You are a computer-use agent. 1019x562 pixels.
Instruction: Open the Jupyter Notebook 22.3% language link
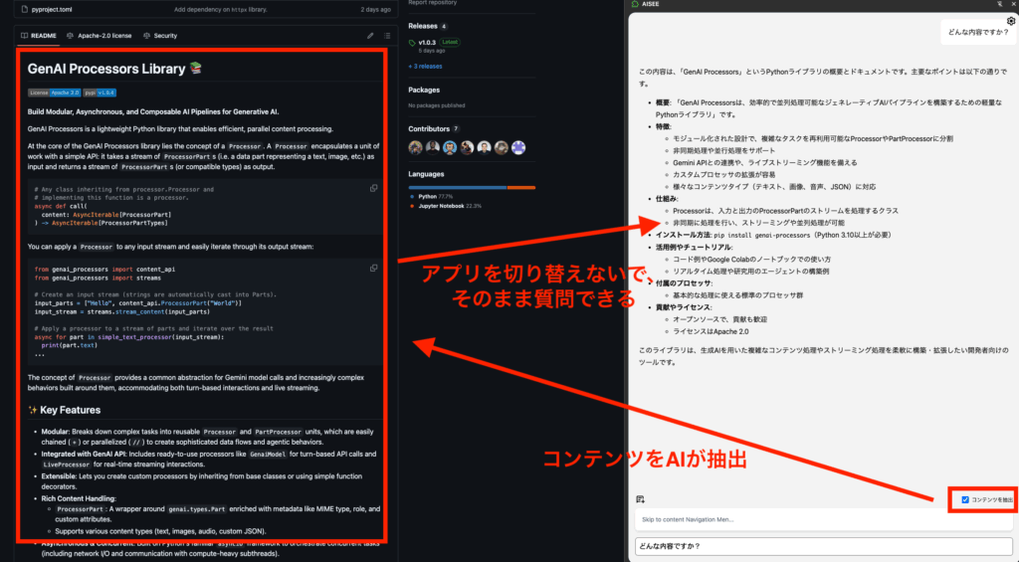450,206
